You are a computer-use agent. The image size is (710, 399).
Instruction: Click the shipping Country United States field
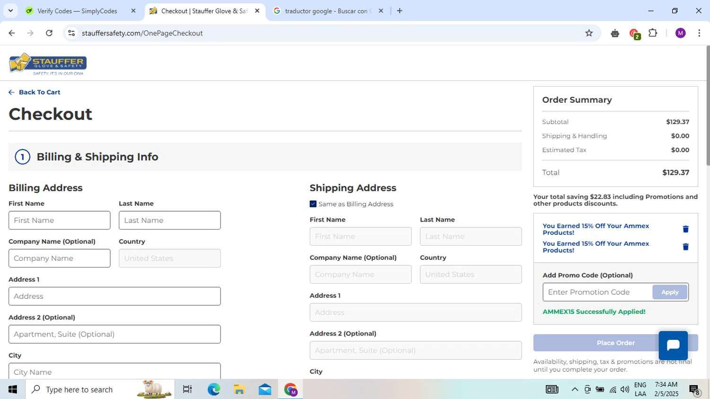pos(471,274)
